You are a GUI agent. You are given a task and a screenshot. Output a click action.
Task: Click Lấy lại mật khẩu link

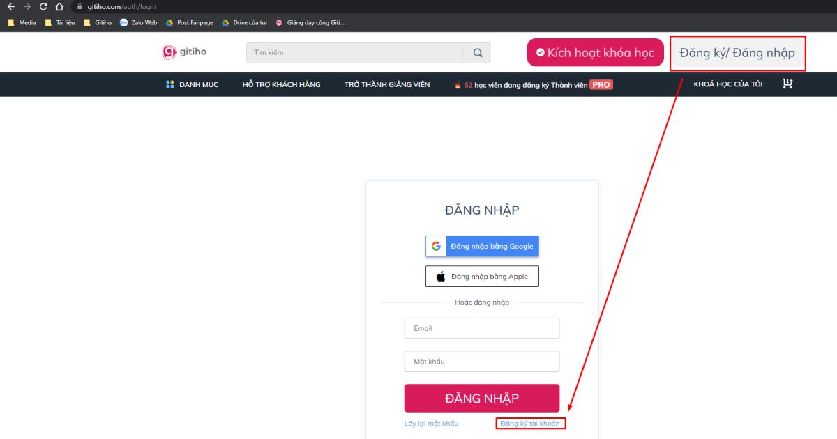point(431,423)
